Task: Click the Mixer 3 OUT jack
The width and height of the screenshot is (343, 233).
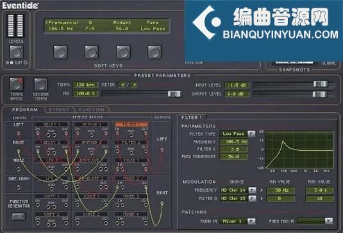Action: (146, 205)
